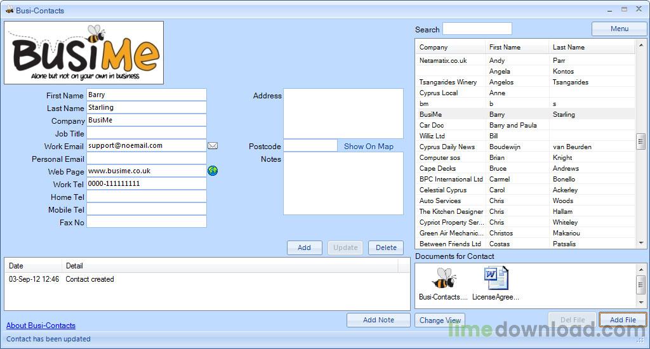Select the Celestial Cyprus contact row
Viewport: 650px width, 349px height.
(x=525, y=190)
